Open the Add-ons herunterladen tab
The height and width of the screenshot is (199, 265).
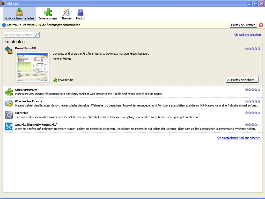coord(19,14)
